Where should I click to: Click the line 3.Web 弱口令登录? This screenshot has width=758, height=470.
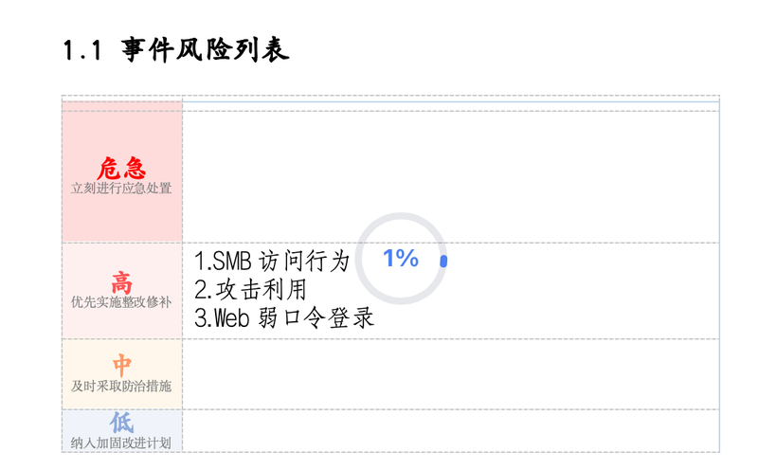pyautogui.click(x=284, y=318)
